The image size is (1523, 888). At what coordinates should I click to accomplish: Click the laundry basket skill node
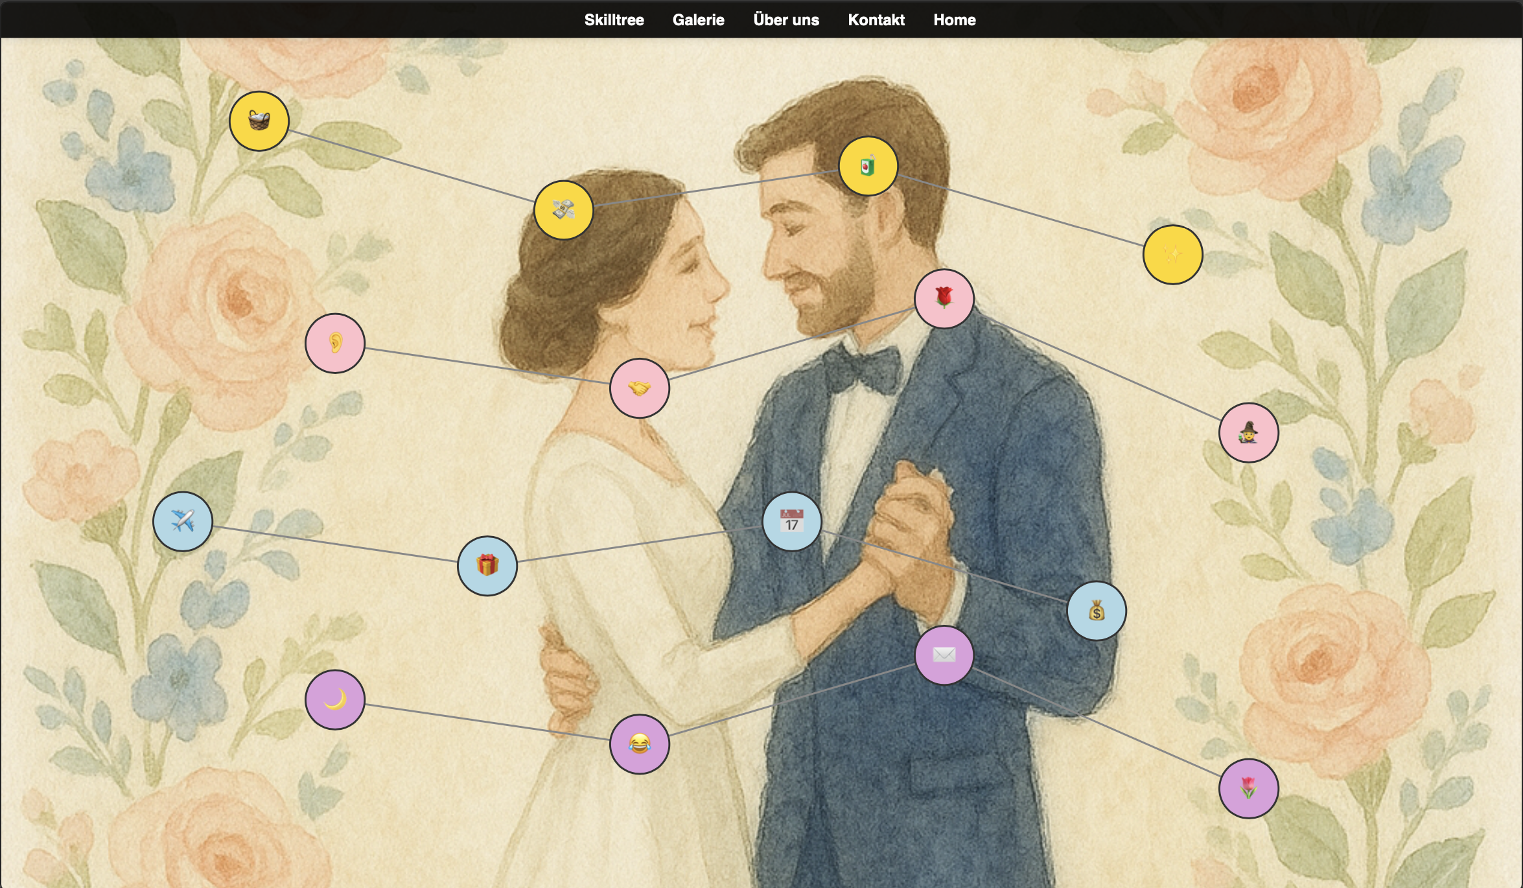tap(259, 121)
